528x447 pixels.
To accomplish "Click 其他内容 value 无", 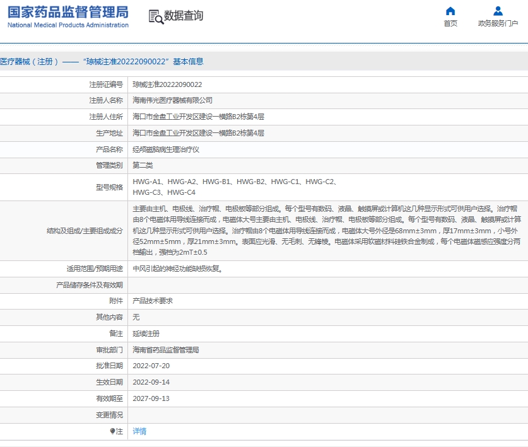I will (x=136, y=317).
